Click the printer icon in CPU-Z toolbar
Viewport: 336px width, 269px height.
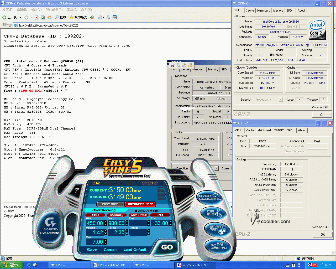pos(178,65)
